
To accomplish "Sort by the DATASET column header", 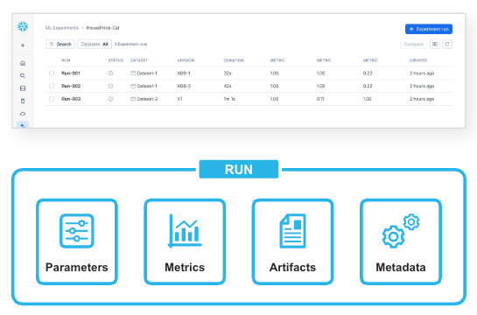I will 139,60.
